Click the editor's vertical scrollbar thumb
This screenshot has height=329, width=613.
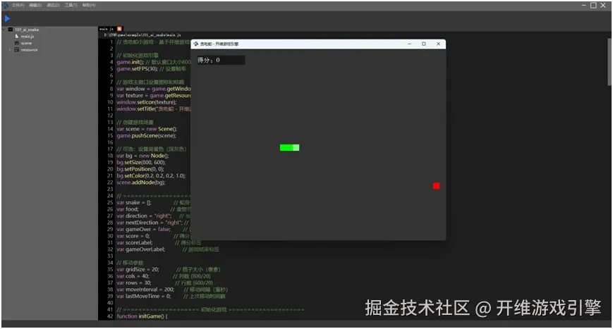[609, 61]
